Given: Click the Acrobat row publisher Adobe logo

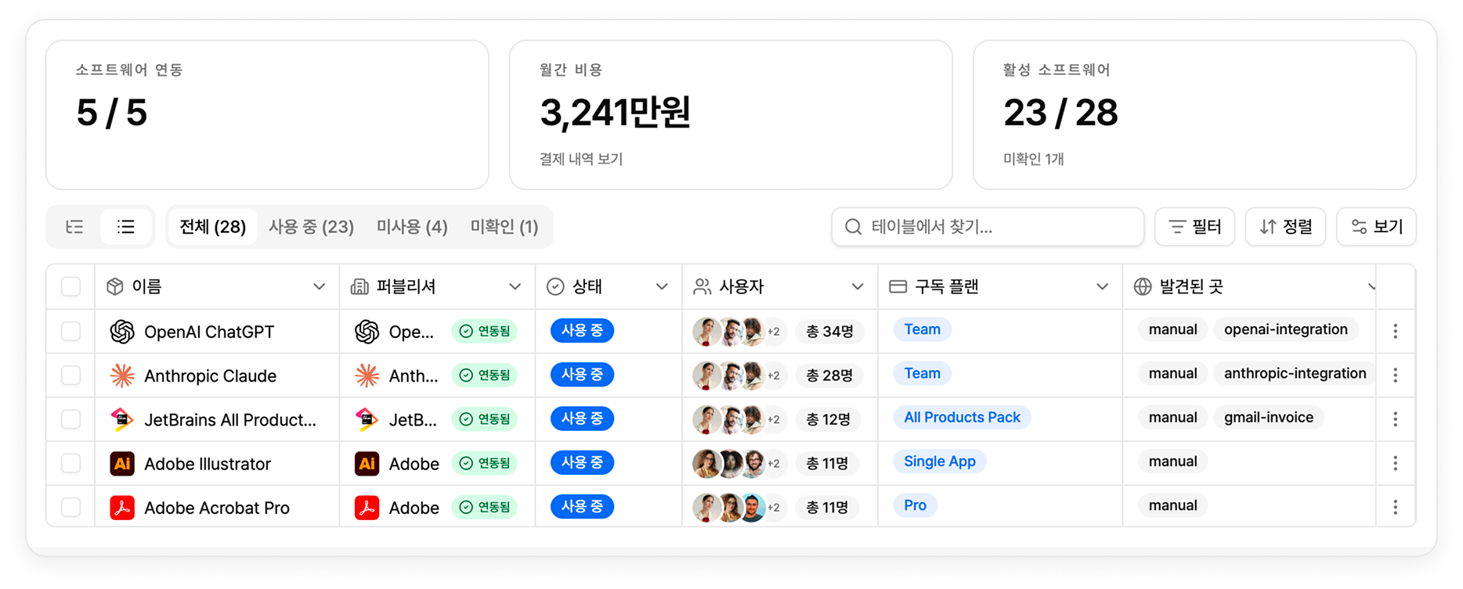Looking at the screenshot, I should (367, 508).
